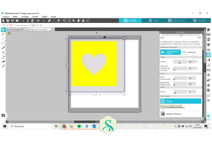Switch to the BIBLIOTECA tab
Image resolution: width=212 pixels, height=141 pixels.
(x=176, y=20)
